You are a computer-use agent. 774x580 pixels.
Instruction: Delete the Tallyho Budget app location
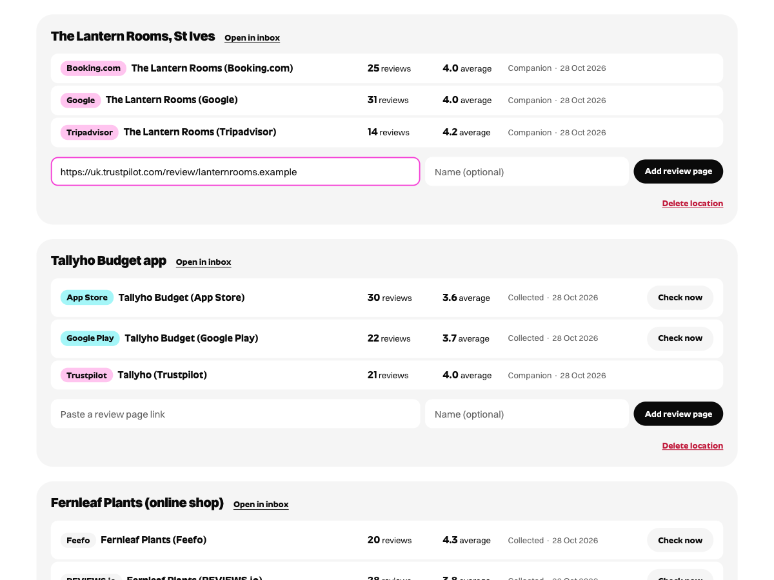point(693,446)
